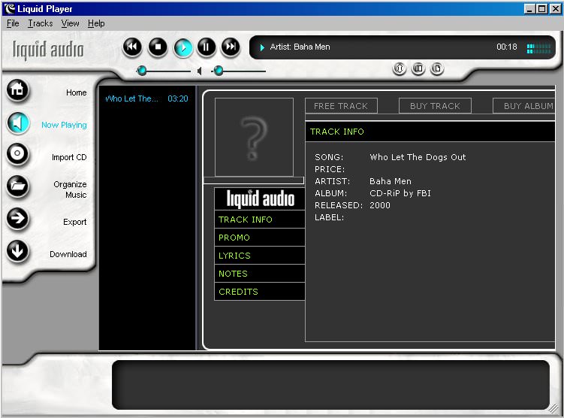The height and width of the screenshot is (418, 564).
Task: Click the Liquid Player title bar icon
Action: 9,8
